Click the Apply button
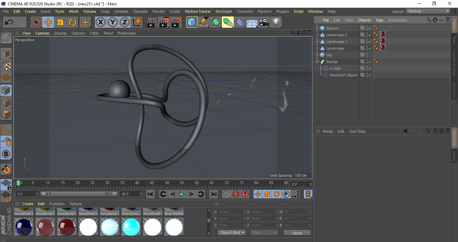 297,233
